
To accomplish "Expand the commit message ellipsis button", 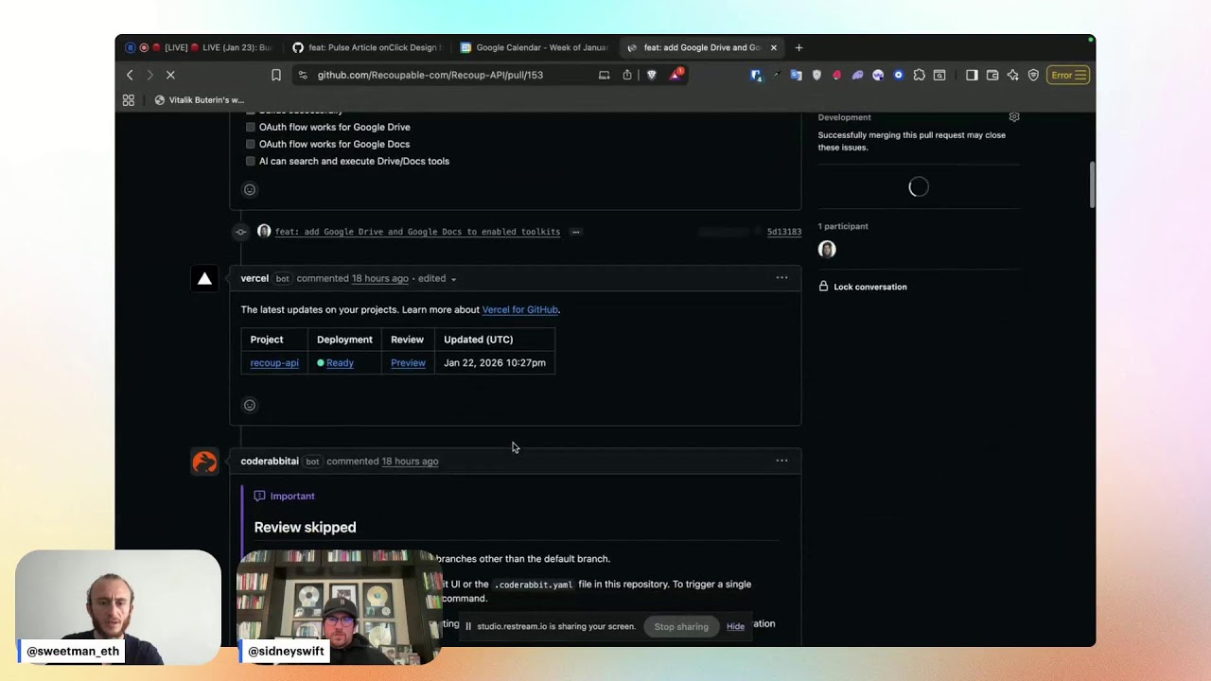I will pyautogui.click(x=575, y=232).
